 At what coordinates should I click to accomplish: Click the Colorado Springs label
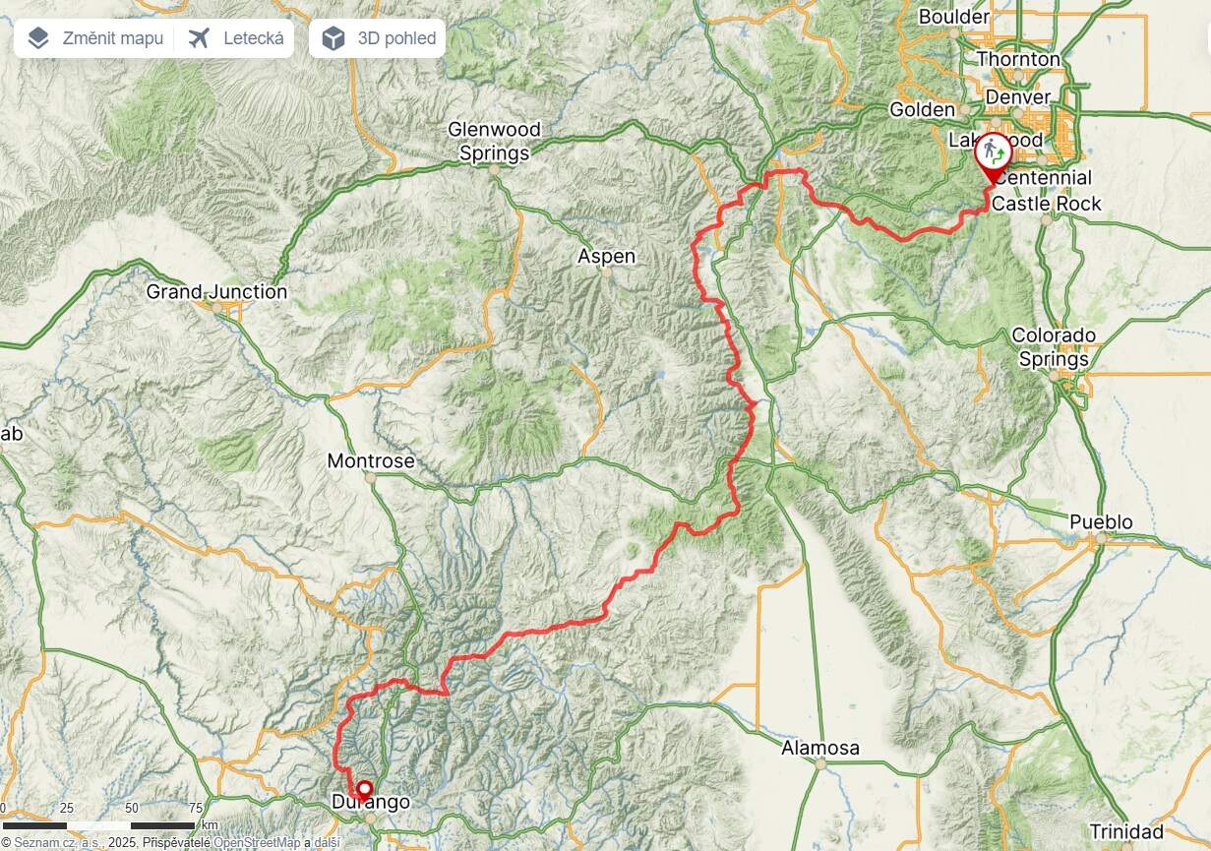tap(1054, 347)
